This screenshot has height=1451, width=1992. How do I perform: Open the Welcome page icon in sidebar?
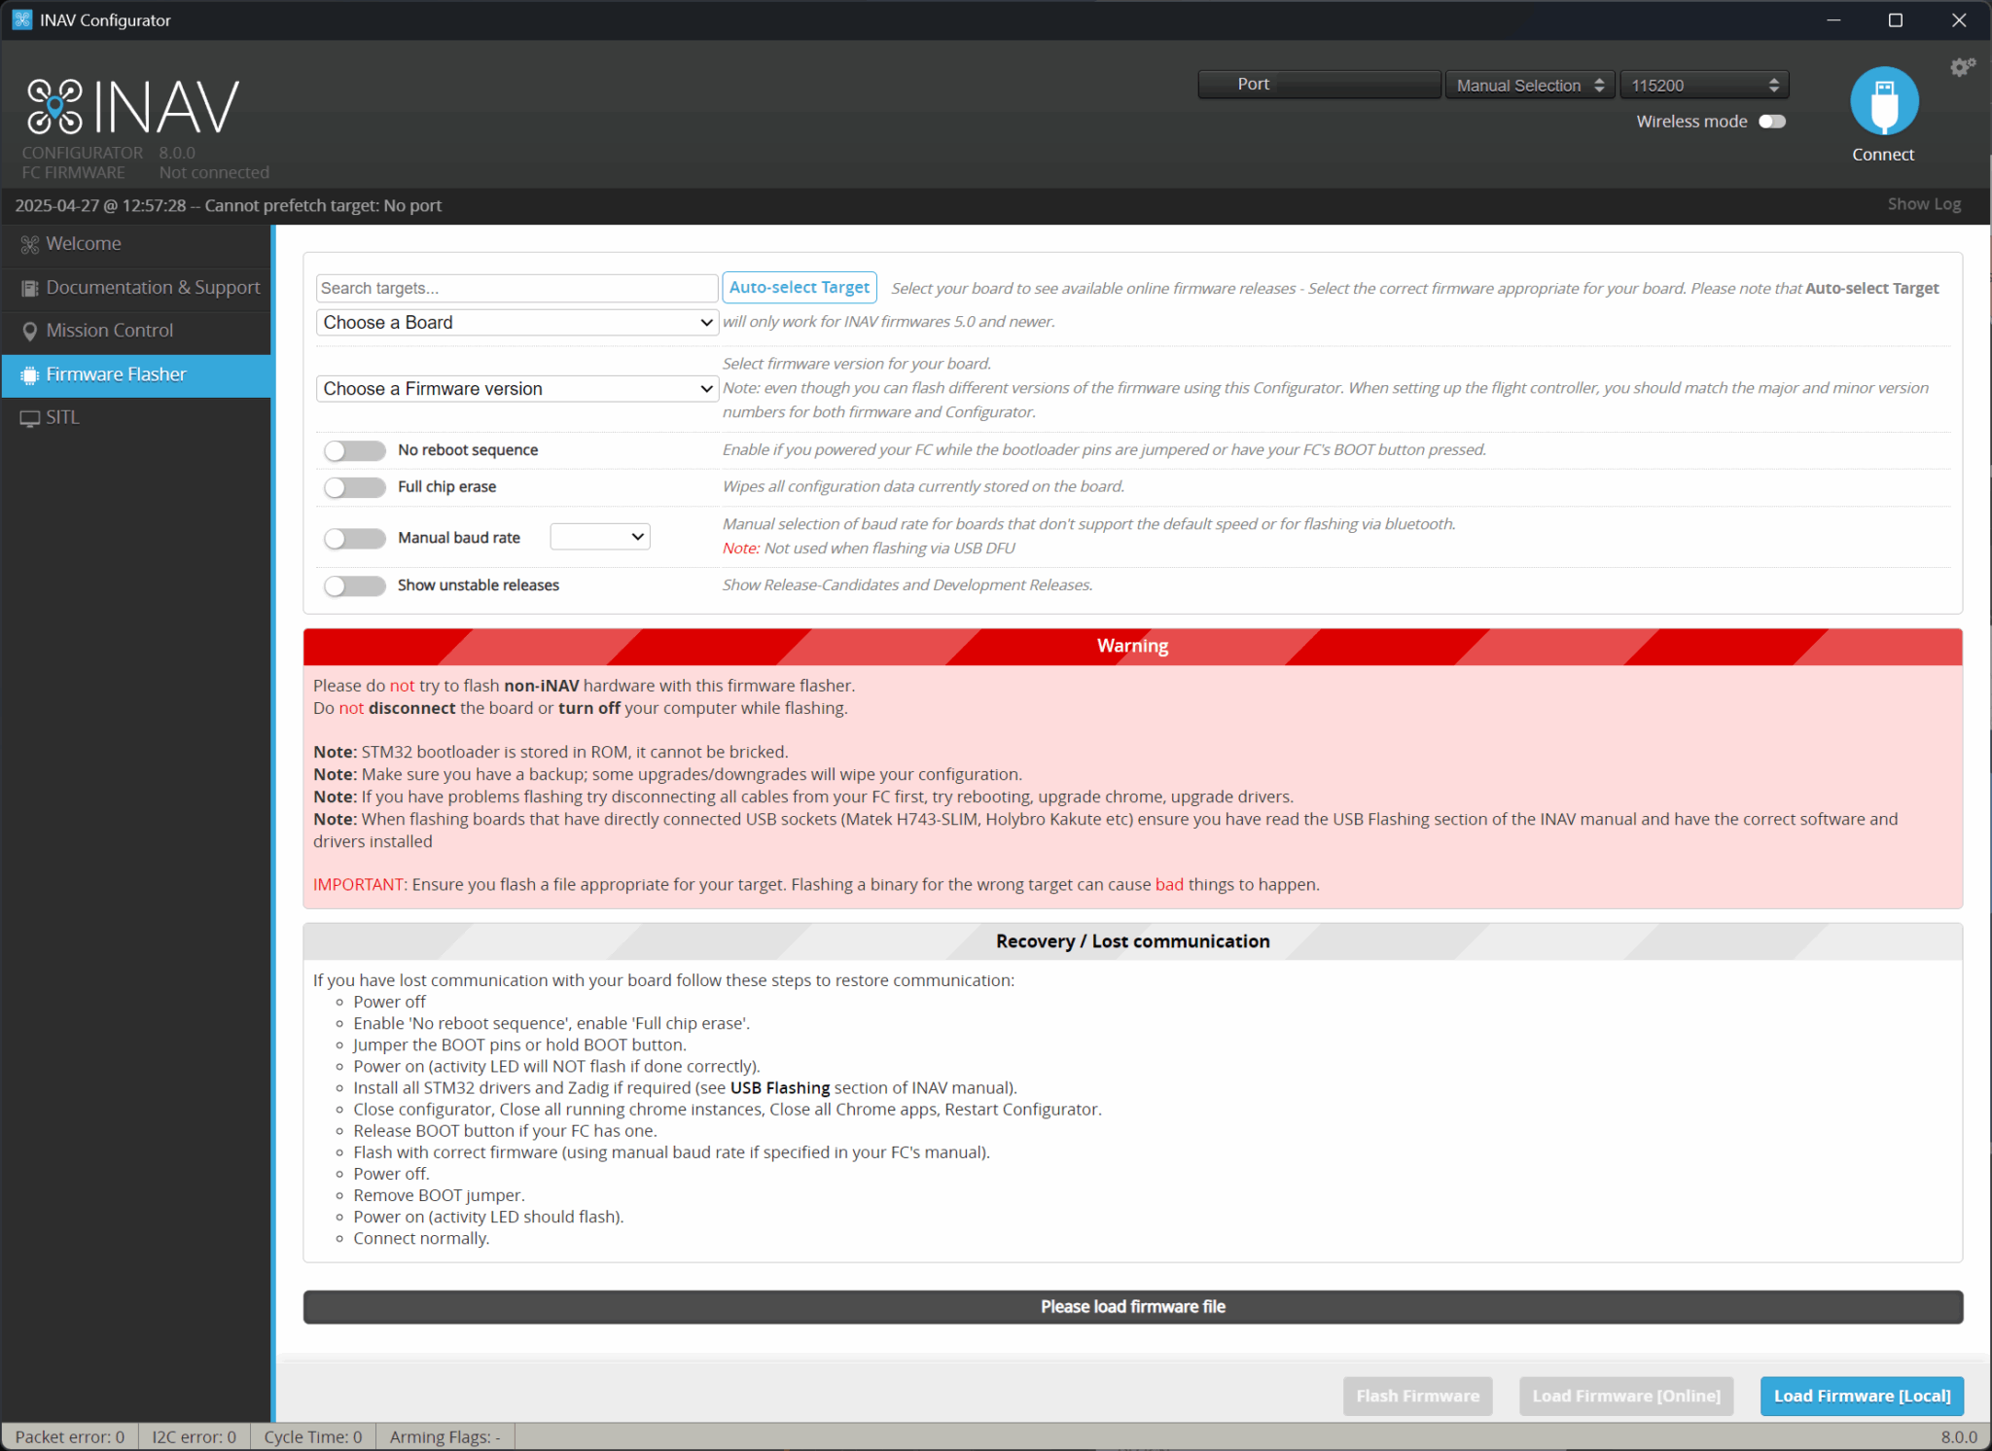point(30,243)
